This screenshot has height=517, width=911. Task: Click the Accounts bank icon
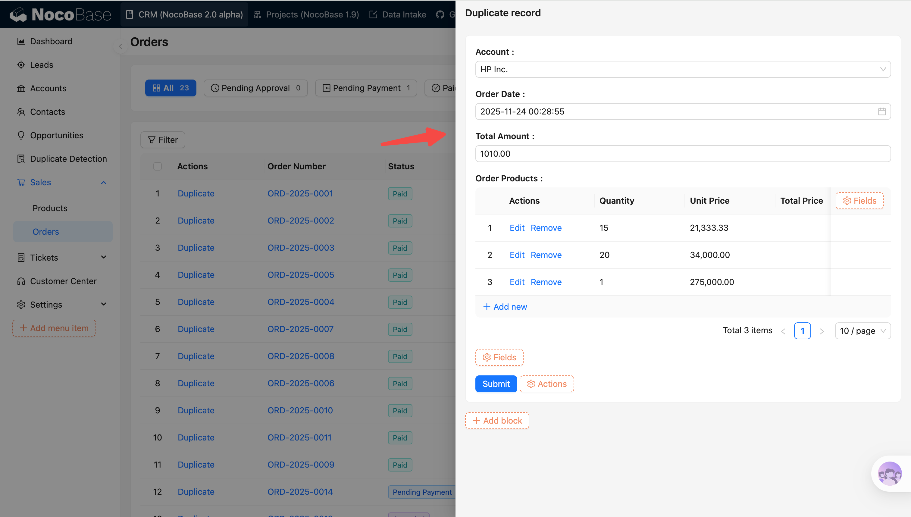point(21,88)
